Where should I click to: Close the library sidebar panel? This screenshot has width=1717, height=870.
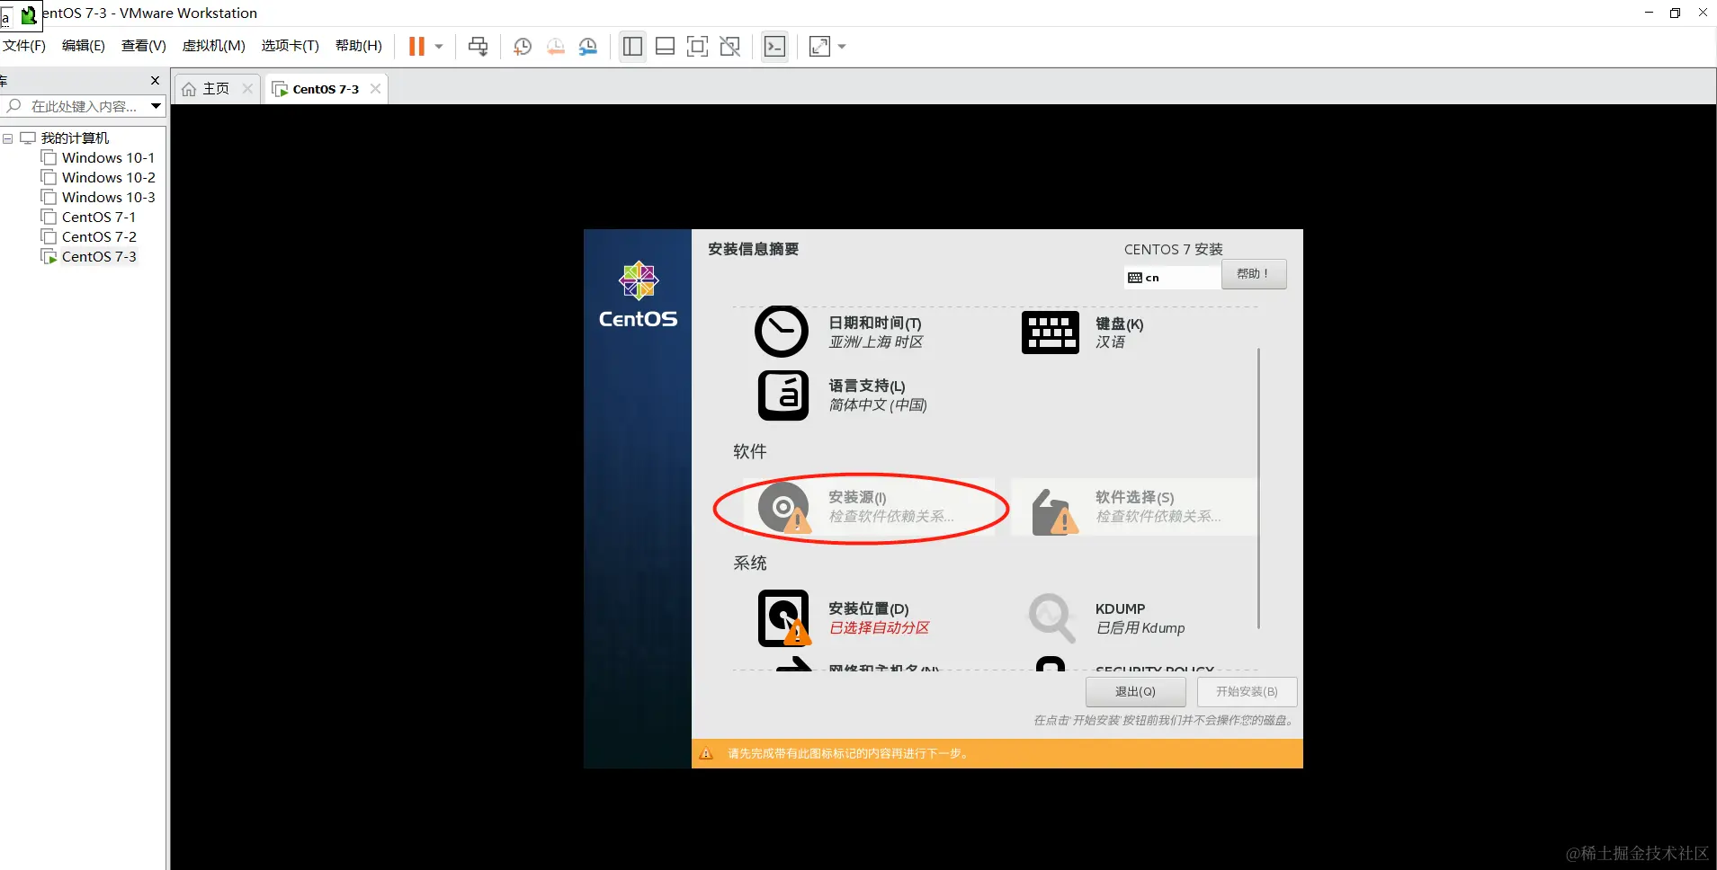pyautogui.click(x=155, y=81)
